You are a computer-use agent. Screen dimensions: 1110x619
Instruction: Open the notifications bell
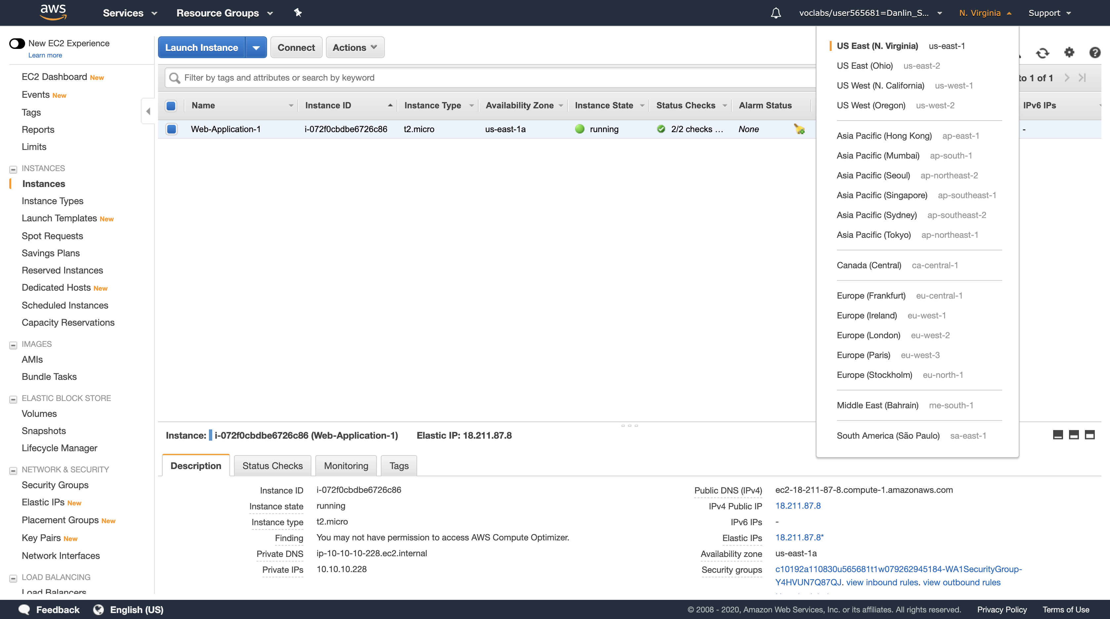point(775,13)
